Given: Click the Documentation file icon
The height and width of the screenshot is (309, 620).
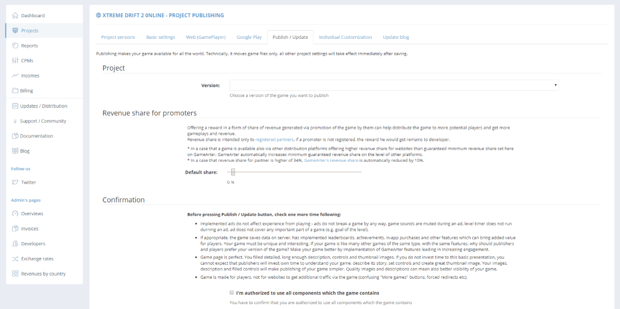Looking at the screenshot, I should pyautogui.click(x=15, y=136).
